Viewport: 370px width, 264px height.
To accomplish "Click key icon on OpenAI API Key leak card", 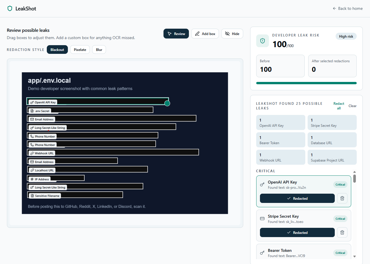I will [262, 184].
